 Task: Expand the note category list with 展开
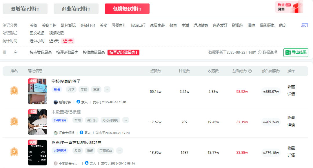[305, 25]
